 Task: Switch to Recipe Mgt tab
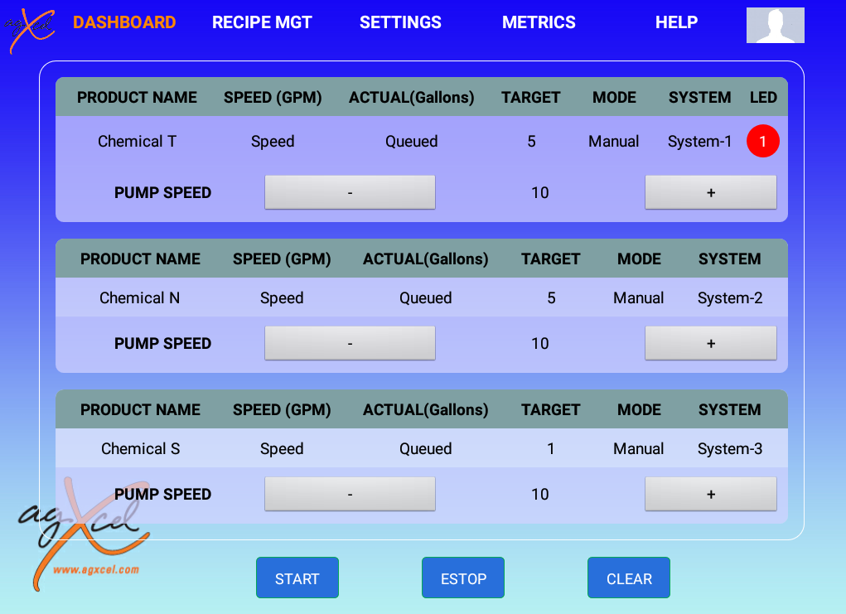point(262,22)
